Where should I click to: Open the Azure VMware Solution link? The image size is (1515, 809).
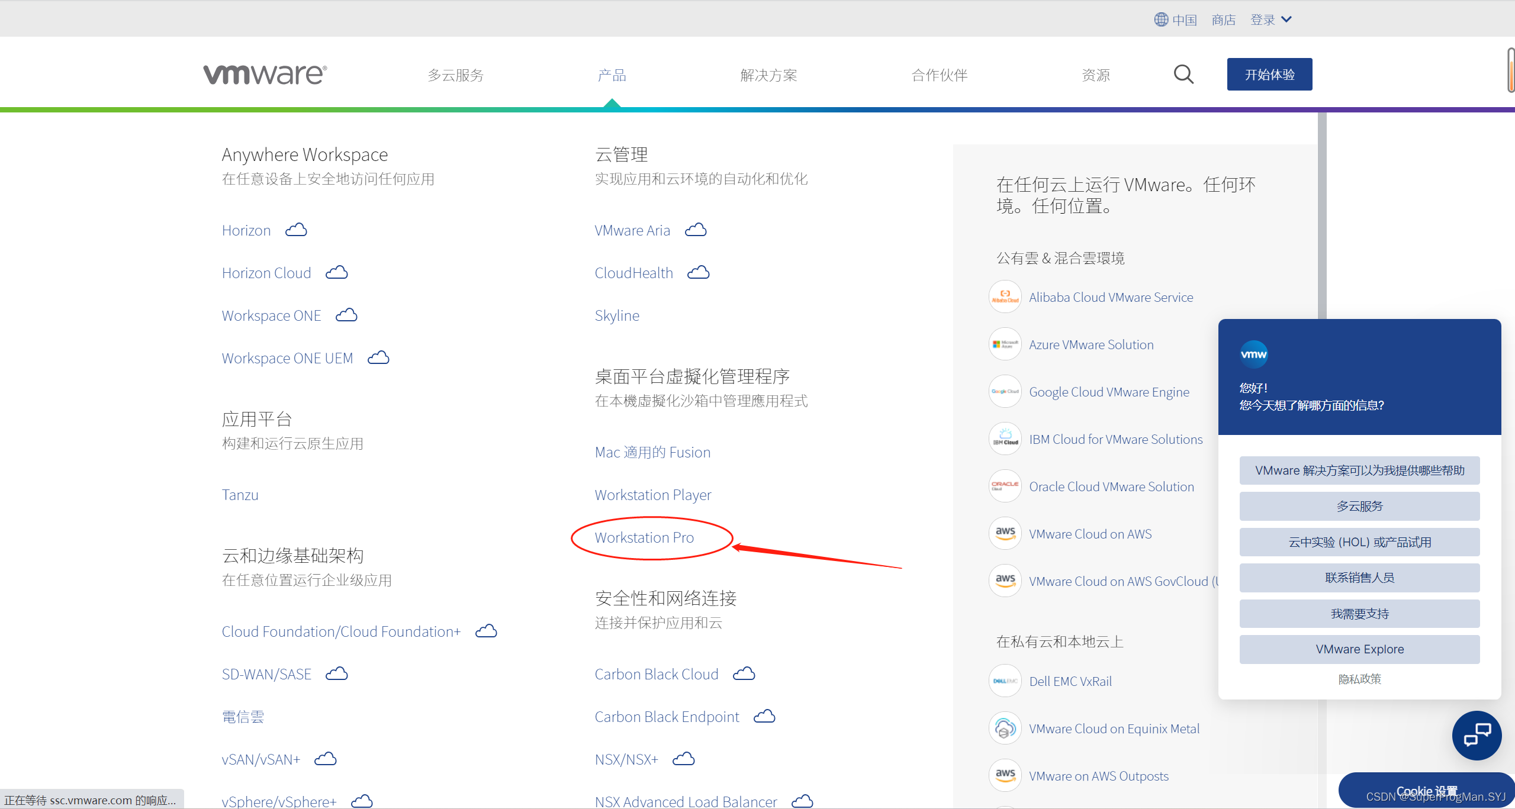[x=1091, y=344]
